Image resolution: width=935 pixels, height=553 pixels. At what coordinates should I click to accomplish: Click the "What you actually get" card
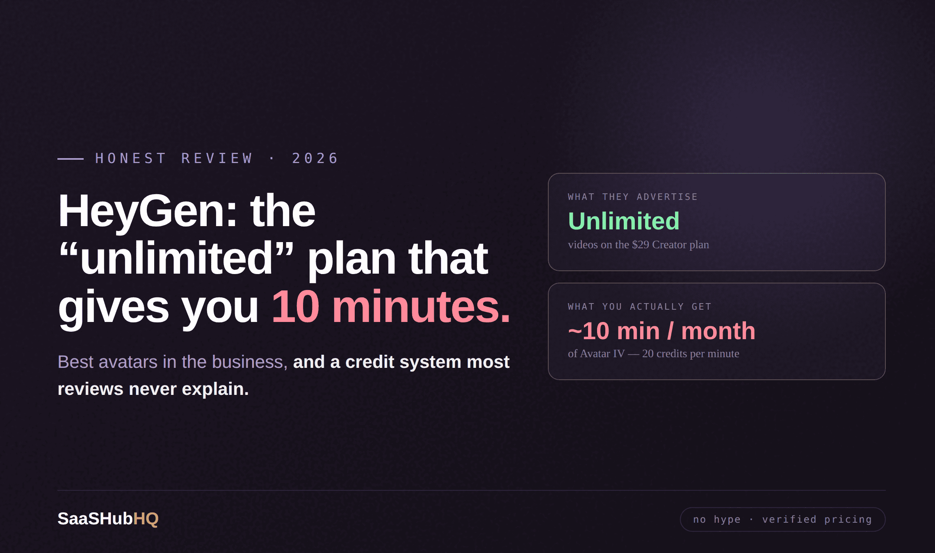pyautogui.click(x=717, y=331)
